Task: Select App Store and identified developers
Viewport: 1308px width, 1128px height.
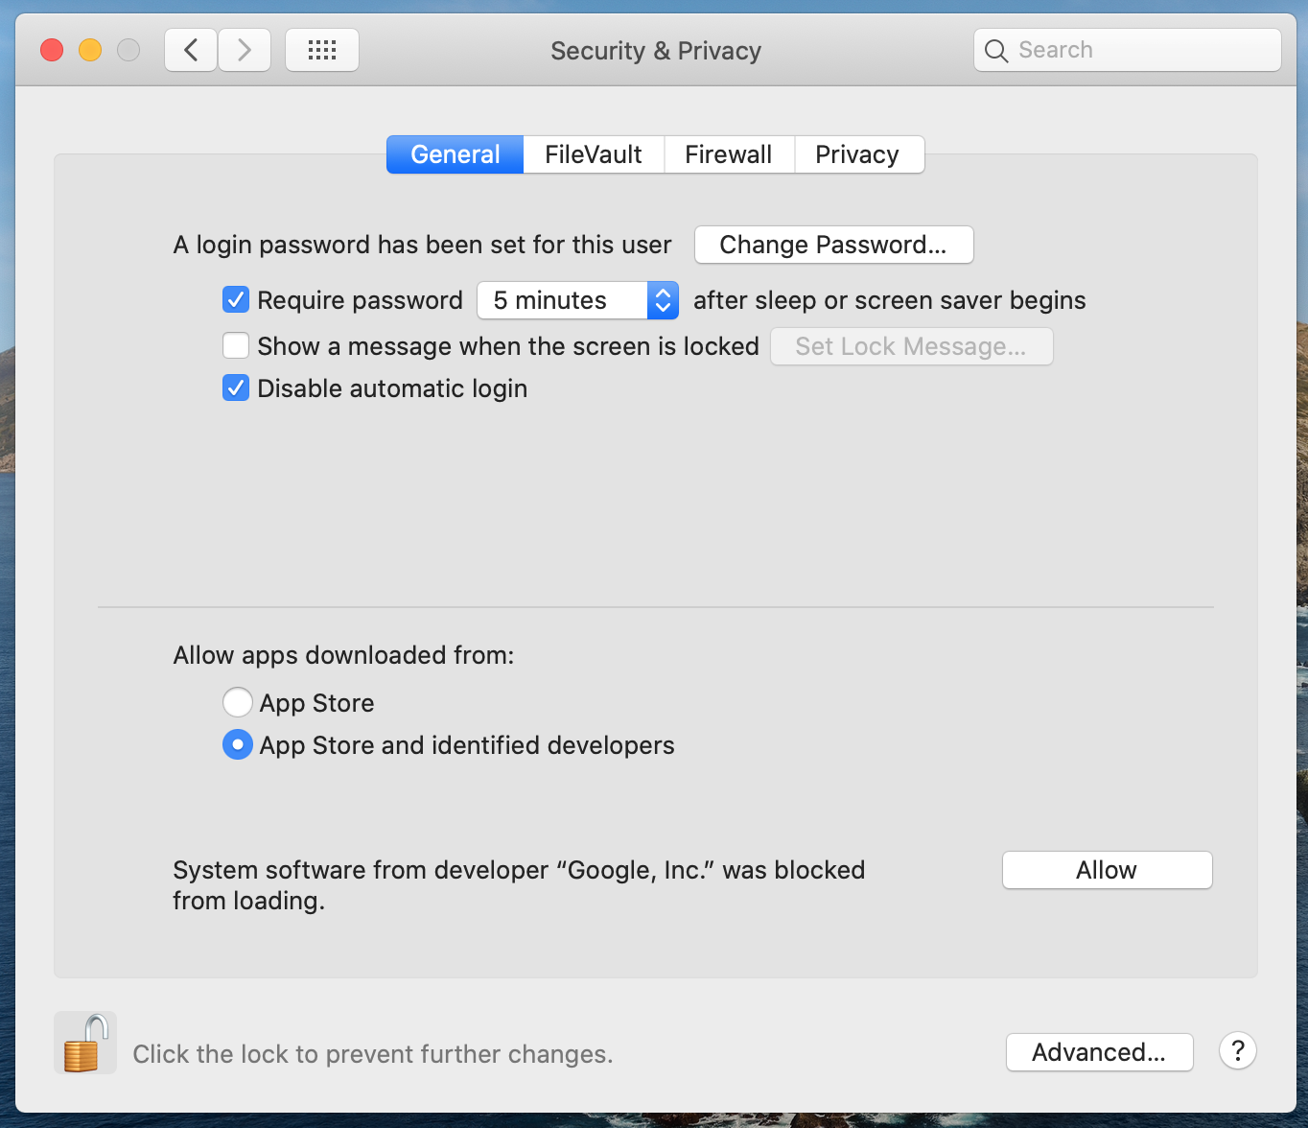Action: (x=238, y=745)
